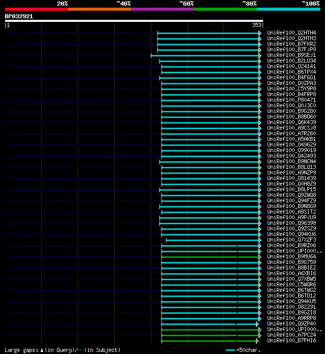The width and height of the screenshot is (325, 354).
Task: Select the query name BP032921
Action: (19, 16)
